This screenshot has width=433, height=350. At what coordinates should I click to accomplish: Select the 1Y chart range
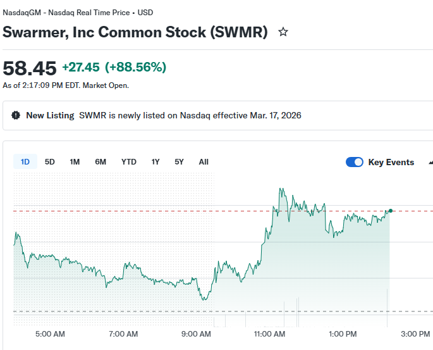156,162
